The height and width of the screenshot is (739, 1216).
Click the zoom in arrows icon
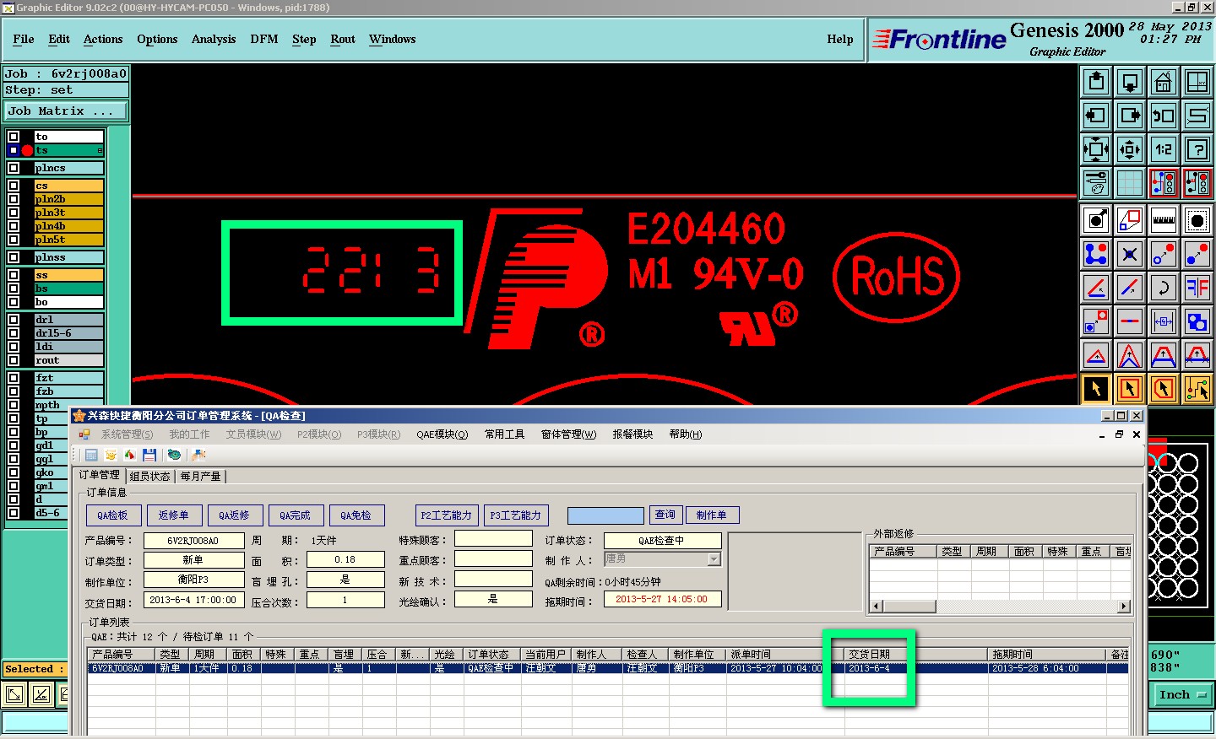pos(1096,149)
